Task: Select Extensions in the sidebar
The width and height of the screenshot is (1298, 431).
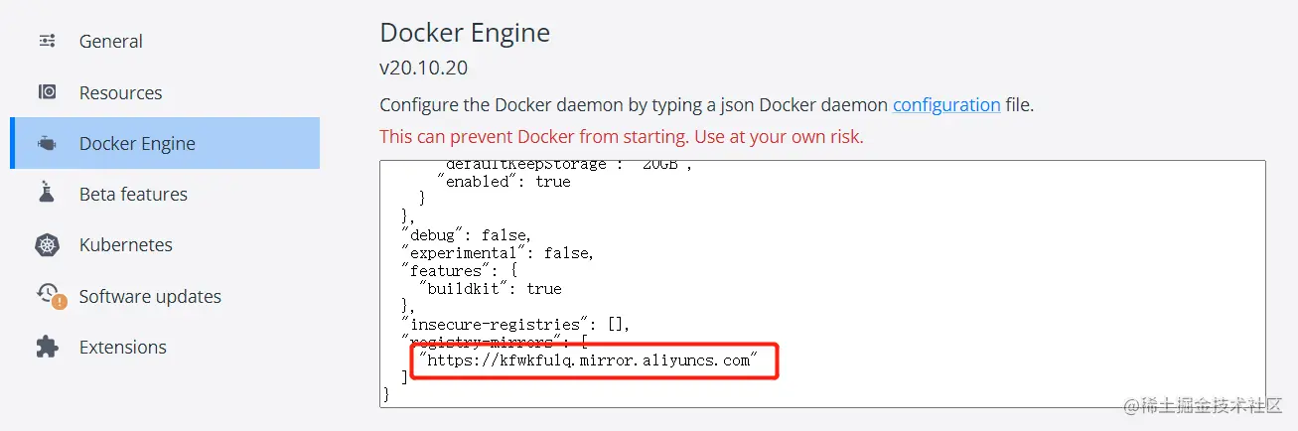Action: pyautogui.click(x=122, y=347)
